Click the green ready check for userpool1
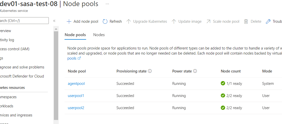 [x=223, y=96]
